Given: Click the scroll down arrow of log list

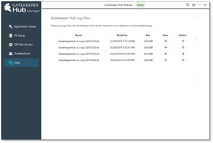Looking at the screenshot, I should tap(195, 79).
